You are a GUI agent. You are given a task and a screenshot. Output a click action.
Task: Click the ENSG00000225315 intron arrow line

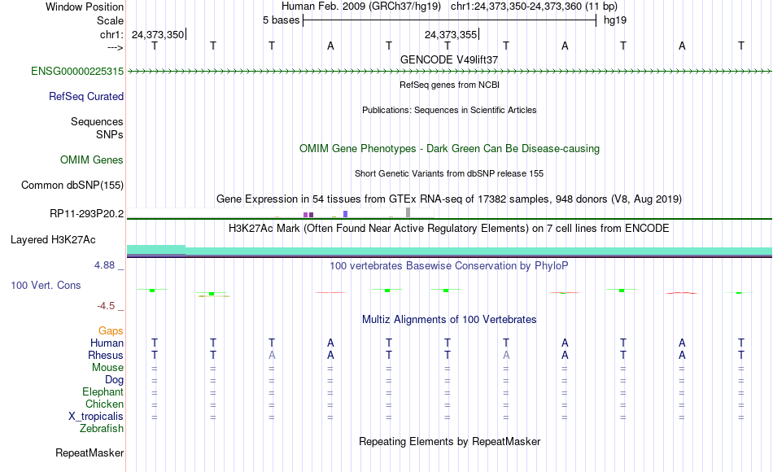coord(449,72)
